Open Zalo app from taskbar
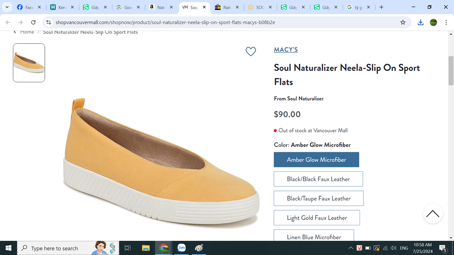 181,248
